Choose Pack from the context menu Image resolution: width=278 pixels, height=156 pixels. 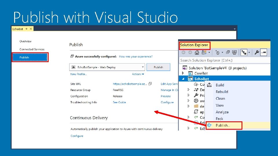(x=219, y=119)
